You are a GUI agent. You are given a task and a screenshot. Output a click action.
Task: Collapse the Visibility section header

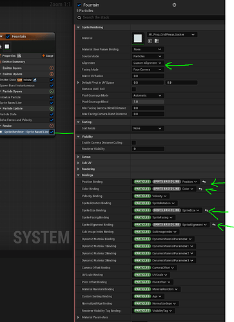tap(78, 137)
